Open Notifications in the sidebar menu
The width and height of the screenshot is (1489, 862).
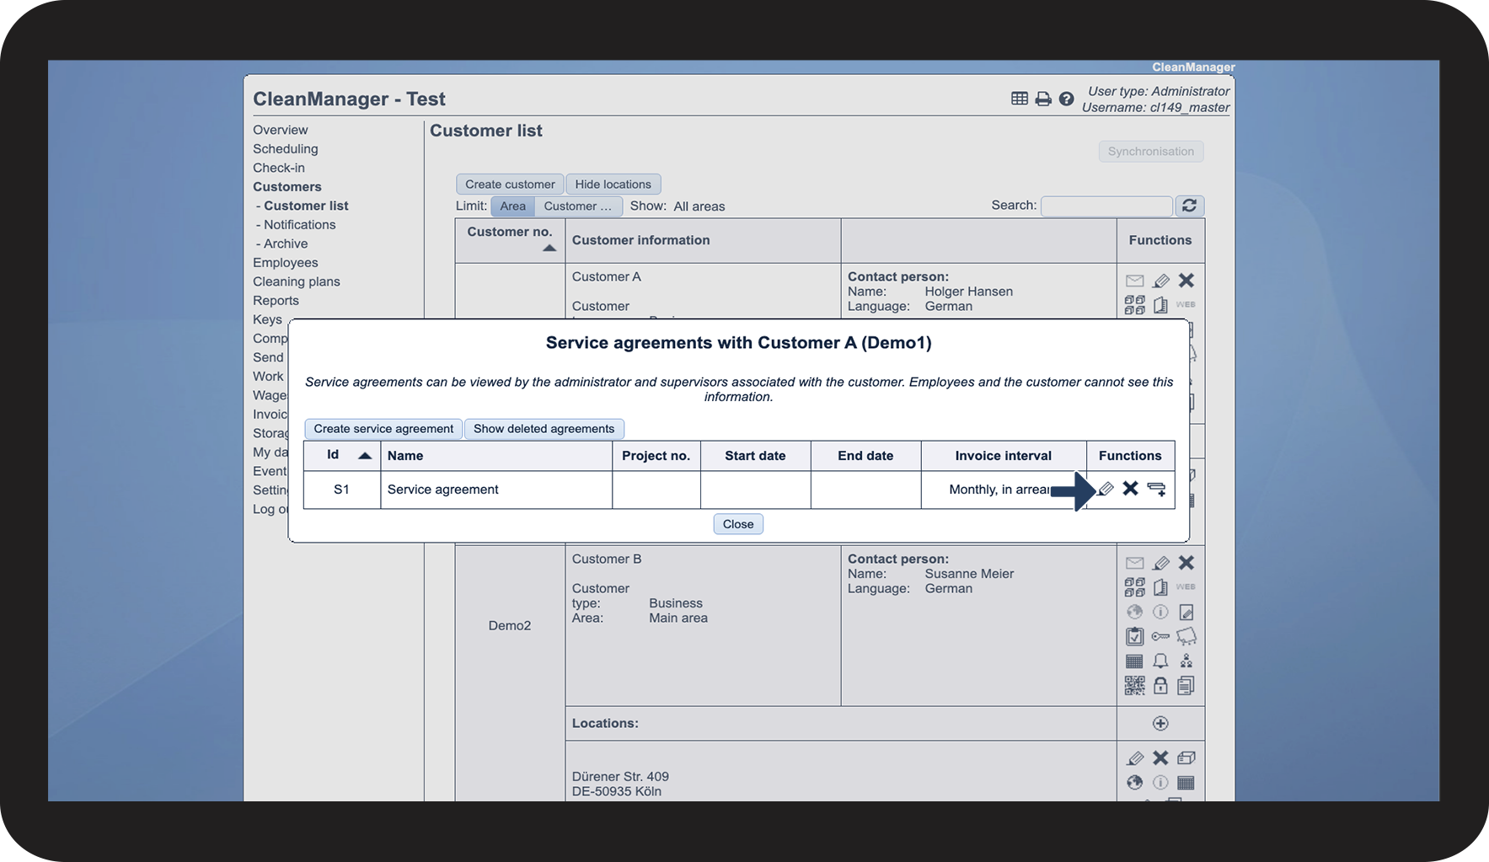[x=299, y=225]
